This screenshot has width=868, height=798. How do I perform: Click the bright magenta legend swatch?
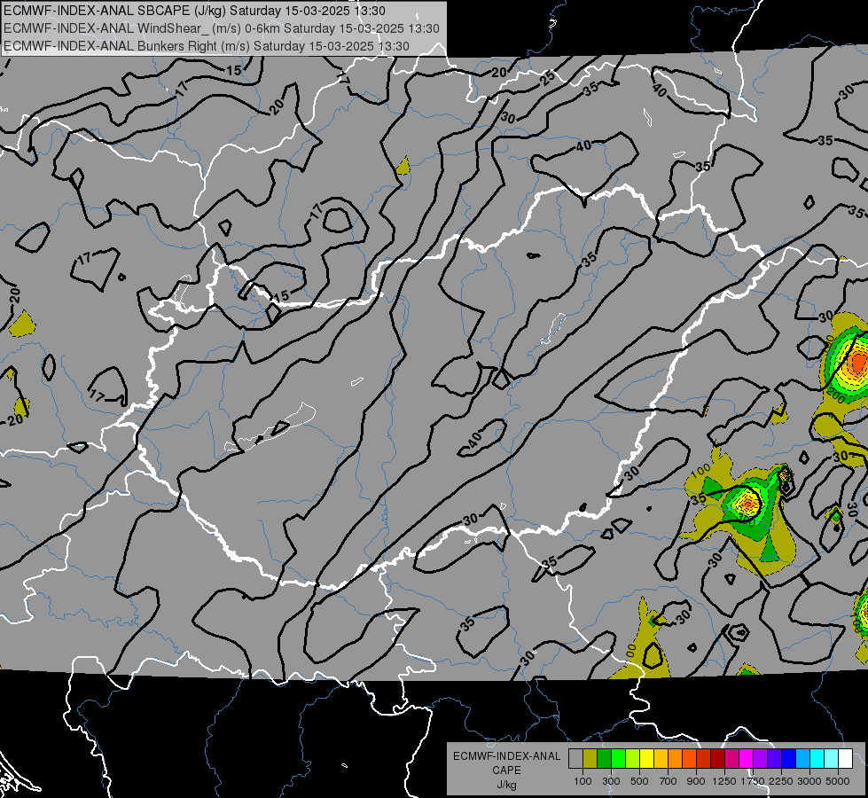[x=746, y=759]
